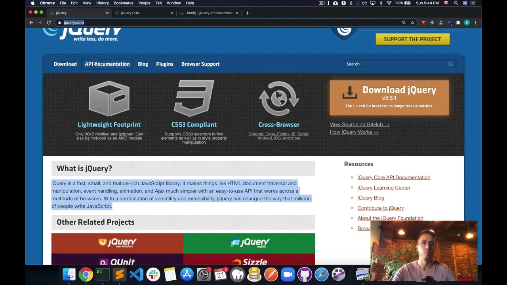507x285 pixels.
Task: Open How jQuery Works link
Action: point(354,132)
